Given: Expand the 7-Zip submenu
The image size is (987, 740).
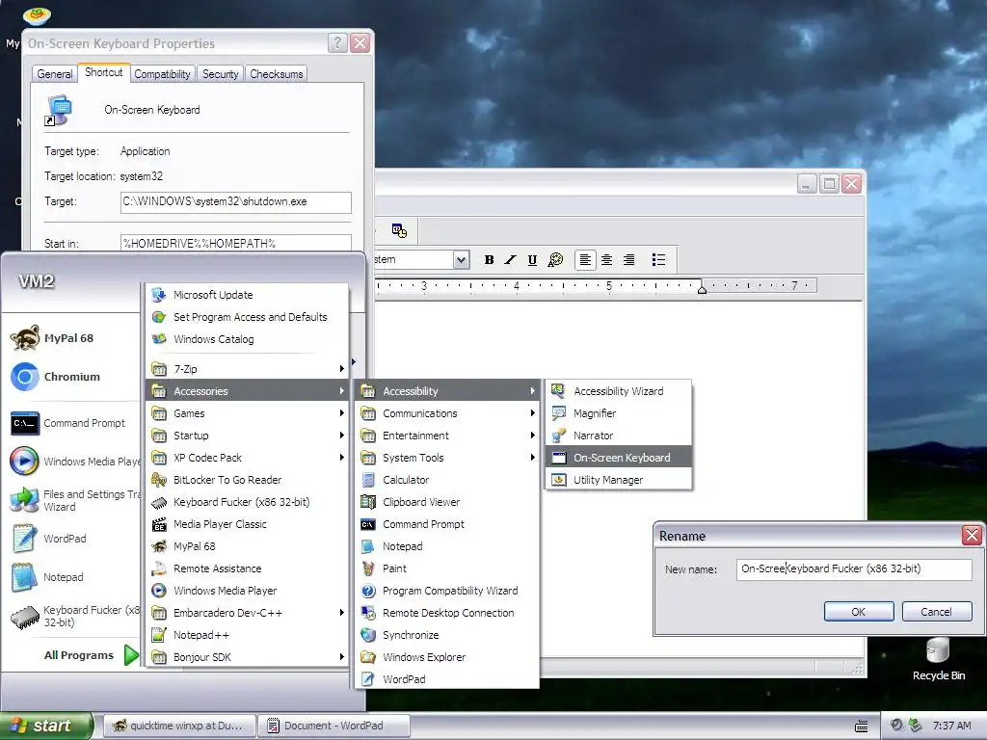Looking at the screenshot, I should click(x=248, y=369).
